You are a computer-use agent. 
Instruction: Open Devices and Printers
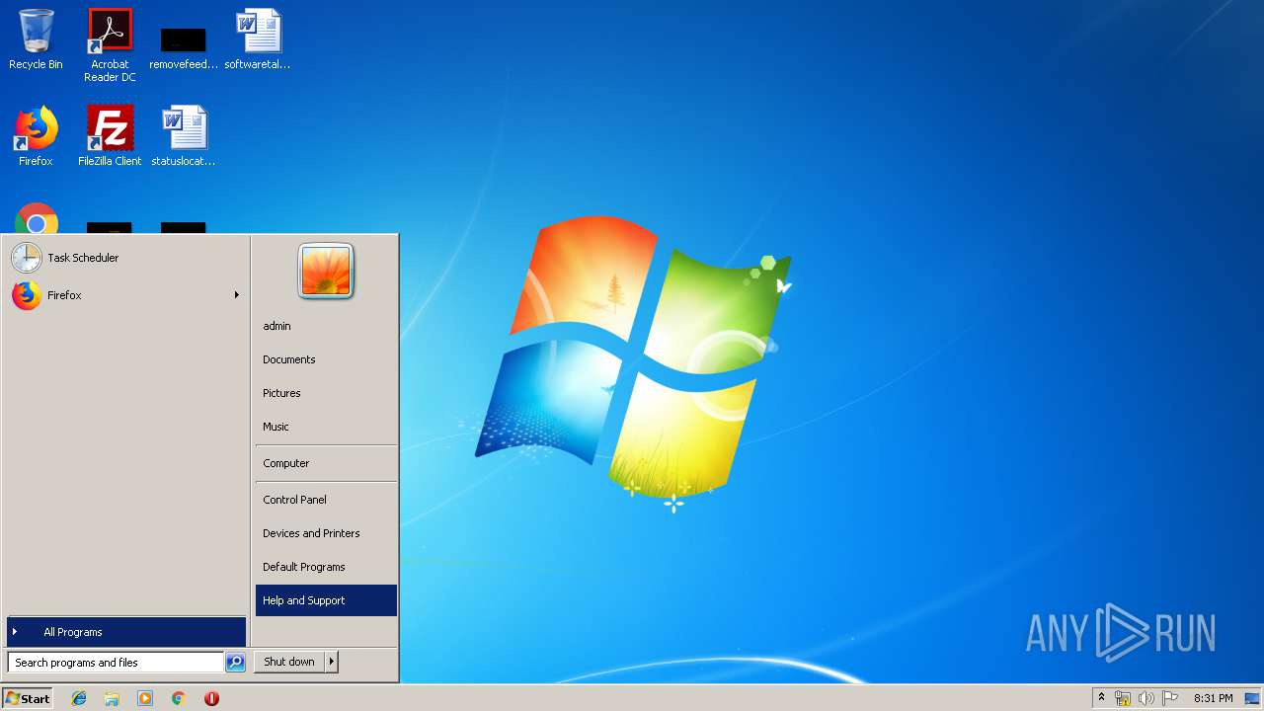click(x=326, y=533)
